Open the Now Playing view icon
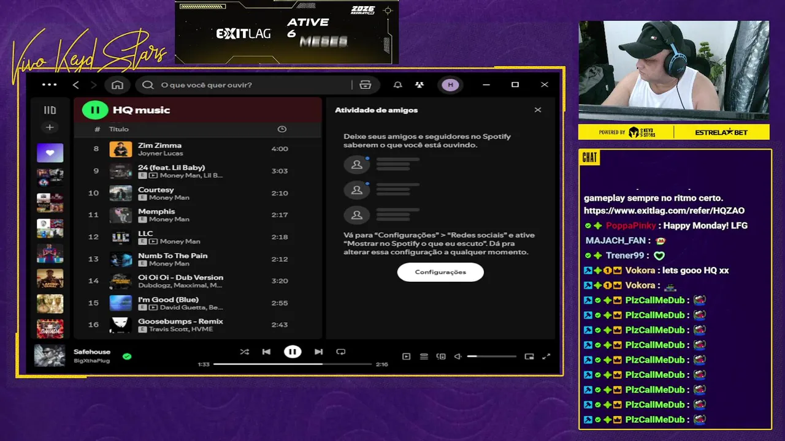 tap(406, 356)
